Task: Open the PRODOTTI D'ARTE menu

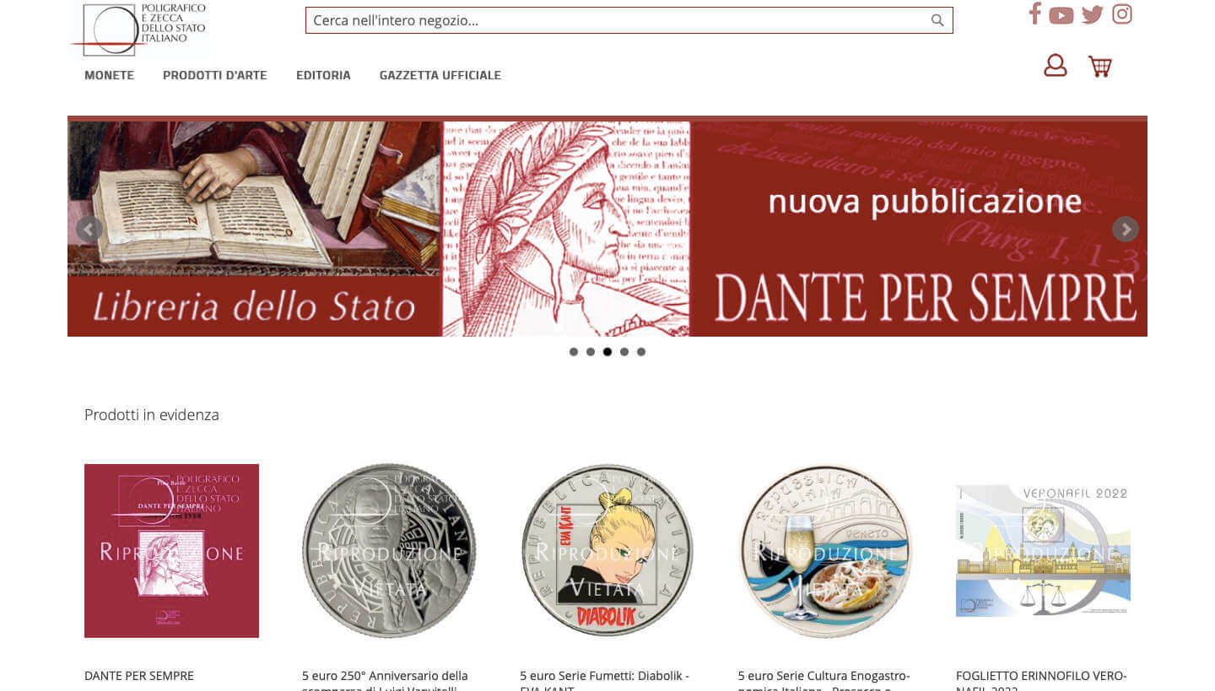Action: pos(215,75)
